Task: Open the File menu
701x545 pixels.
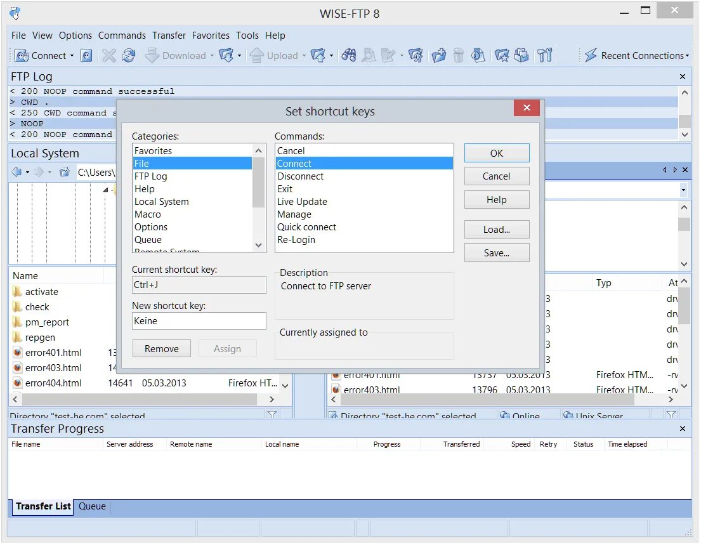Action: click(18, 36)
